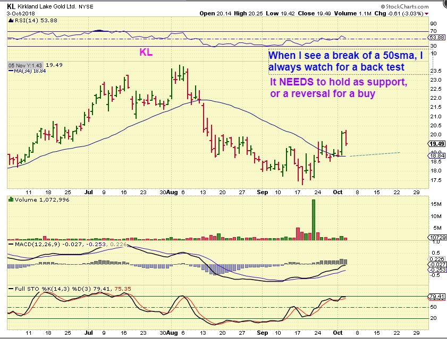The height and width of the screenshot is (339, 447).
Task: Click the tallest green volume bar
Action: point(314,220)
